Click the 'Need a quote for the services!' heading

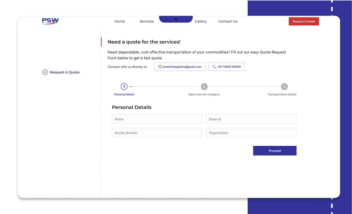coord(144,42)
